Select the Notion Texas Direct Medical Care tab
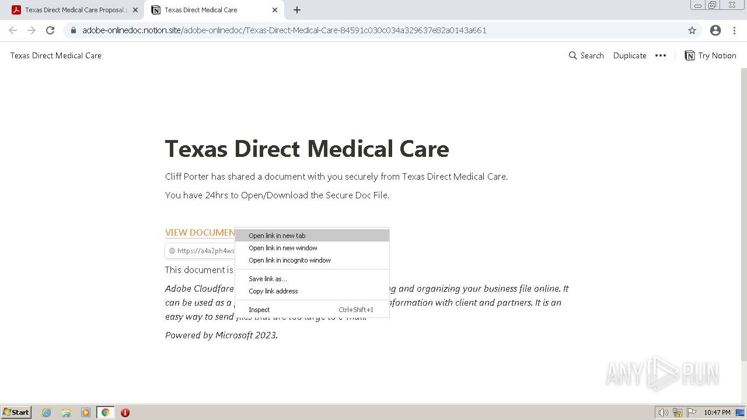 (215, 10)
